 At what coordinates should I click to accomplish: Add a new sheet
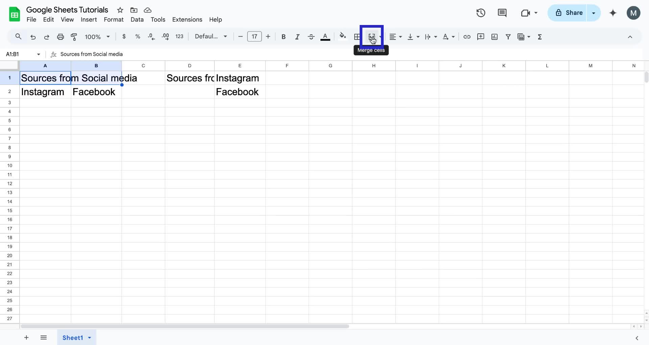coord(26,338)
